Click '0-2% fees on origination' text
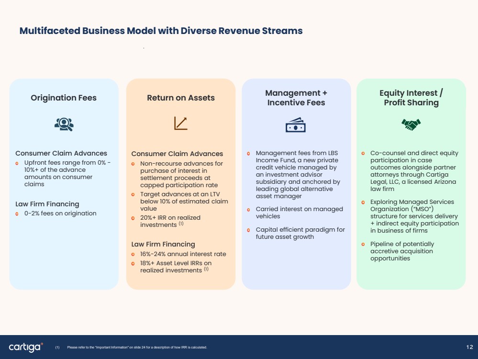Image resolution: width=478 pixels, height=359 pixels. 60,213
